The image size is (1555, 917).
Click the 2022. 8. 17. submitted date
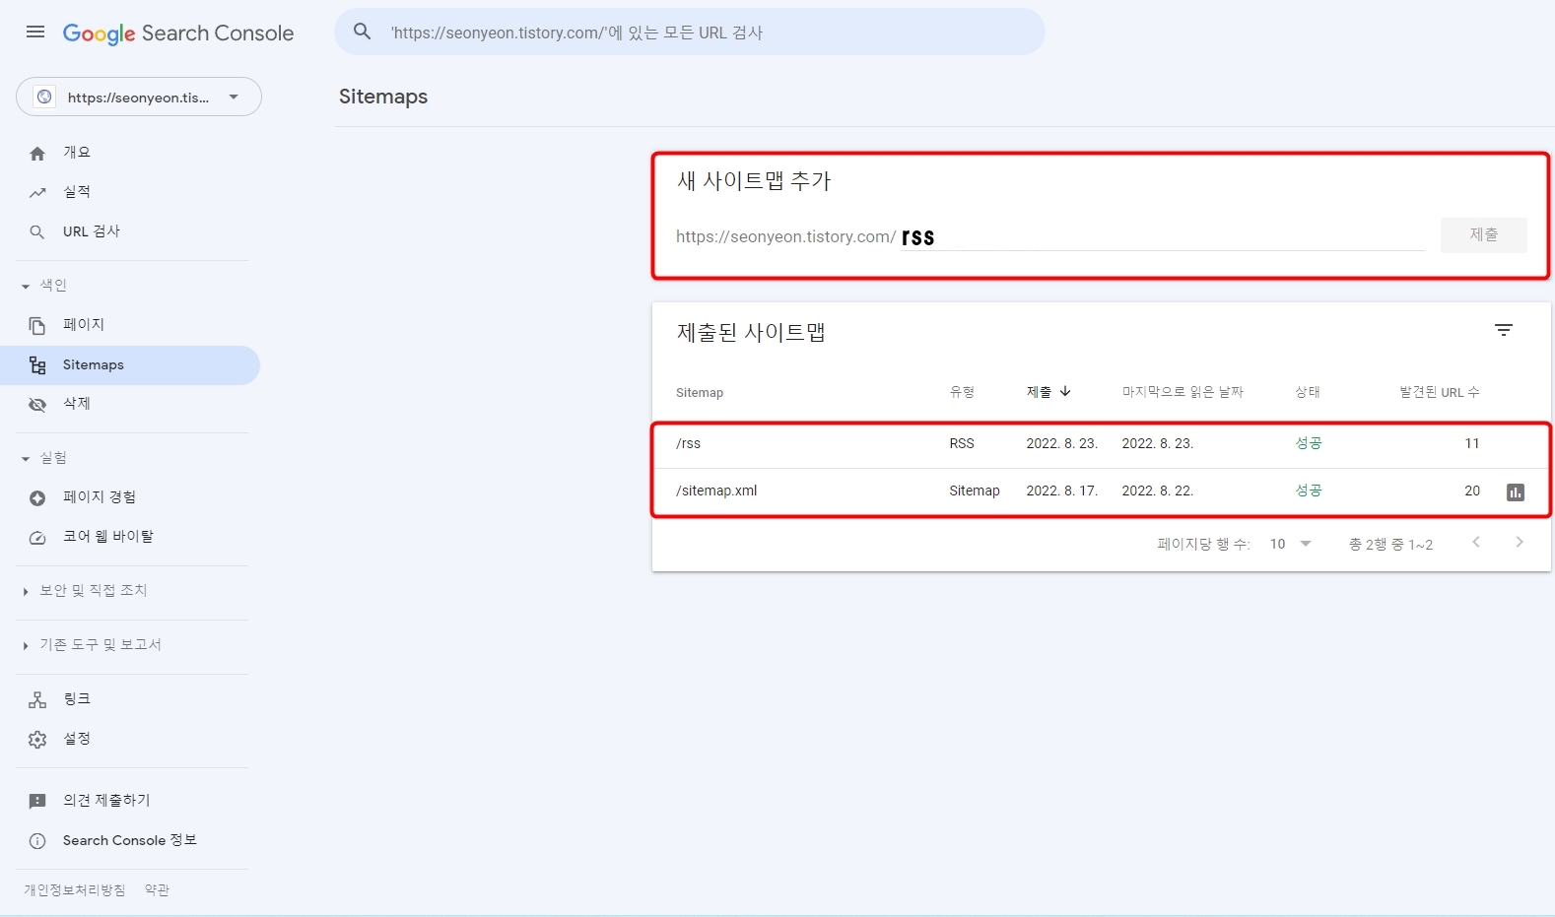click(x=1062, y=491)
